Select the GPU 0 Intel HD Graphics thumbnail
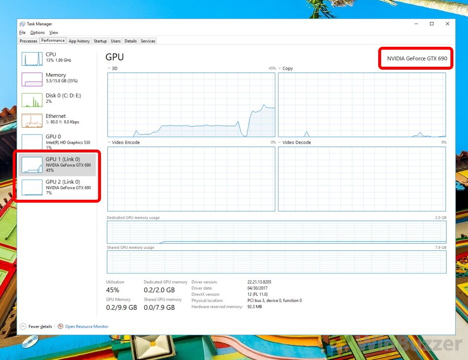 click(x=32, y=141)
